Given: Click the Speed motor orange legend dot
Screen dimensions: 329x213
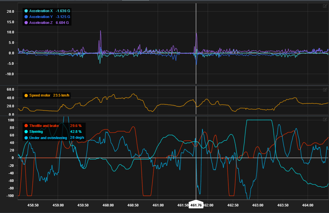Looking at the screenshot, I should [26, 96].
